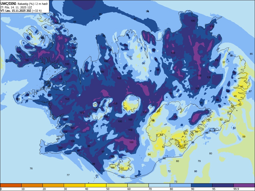The image size is (255, 191).
Task: Click the light orange 20–30 legend swatch
Action: pos(53,185)
